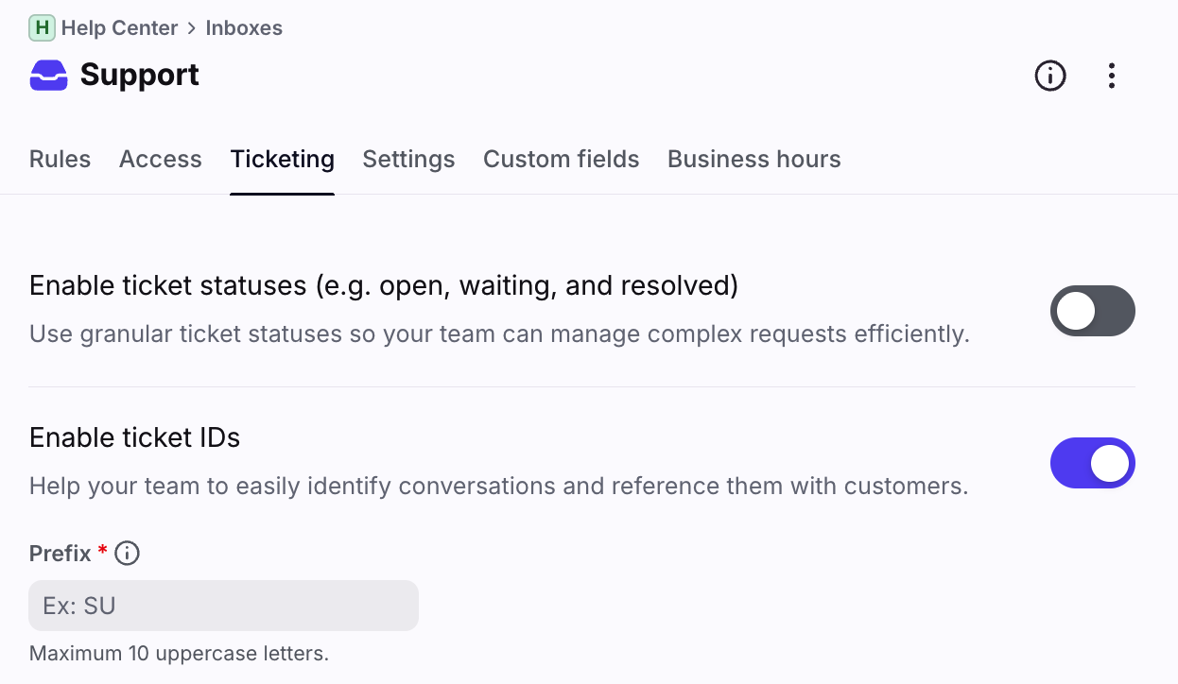
Task: Open the three-dot more options menu
Action: click(1112, 76)
